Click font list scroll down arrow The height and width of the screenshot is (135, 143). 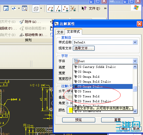(x=135, y=111)
